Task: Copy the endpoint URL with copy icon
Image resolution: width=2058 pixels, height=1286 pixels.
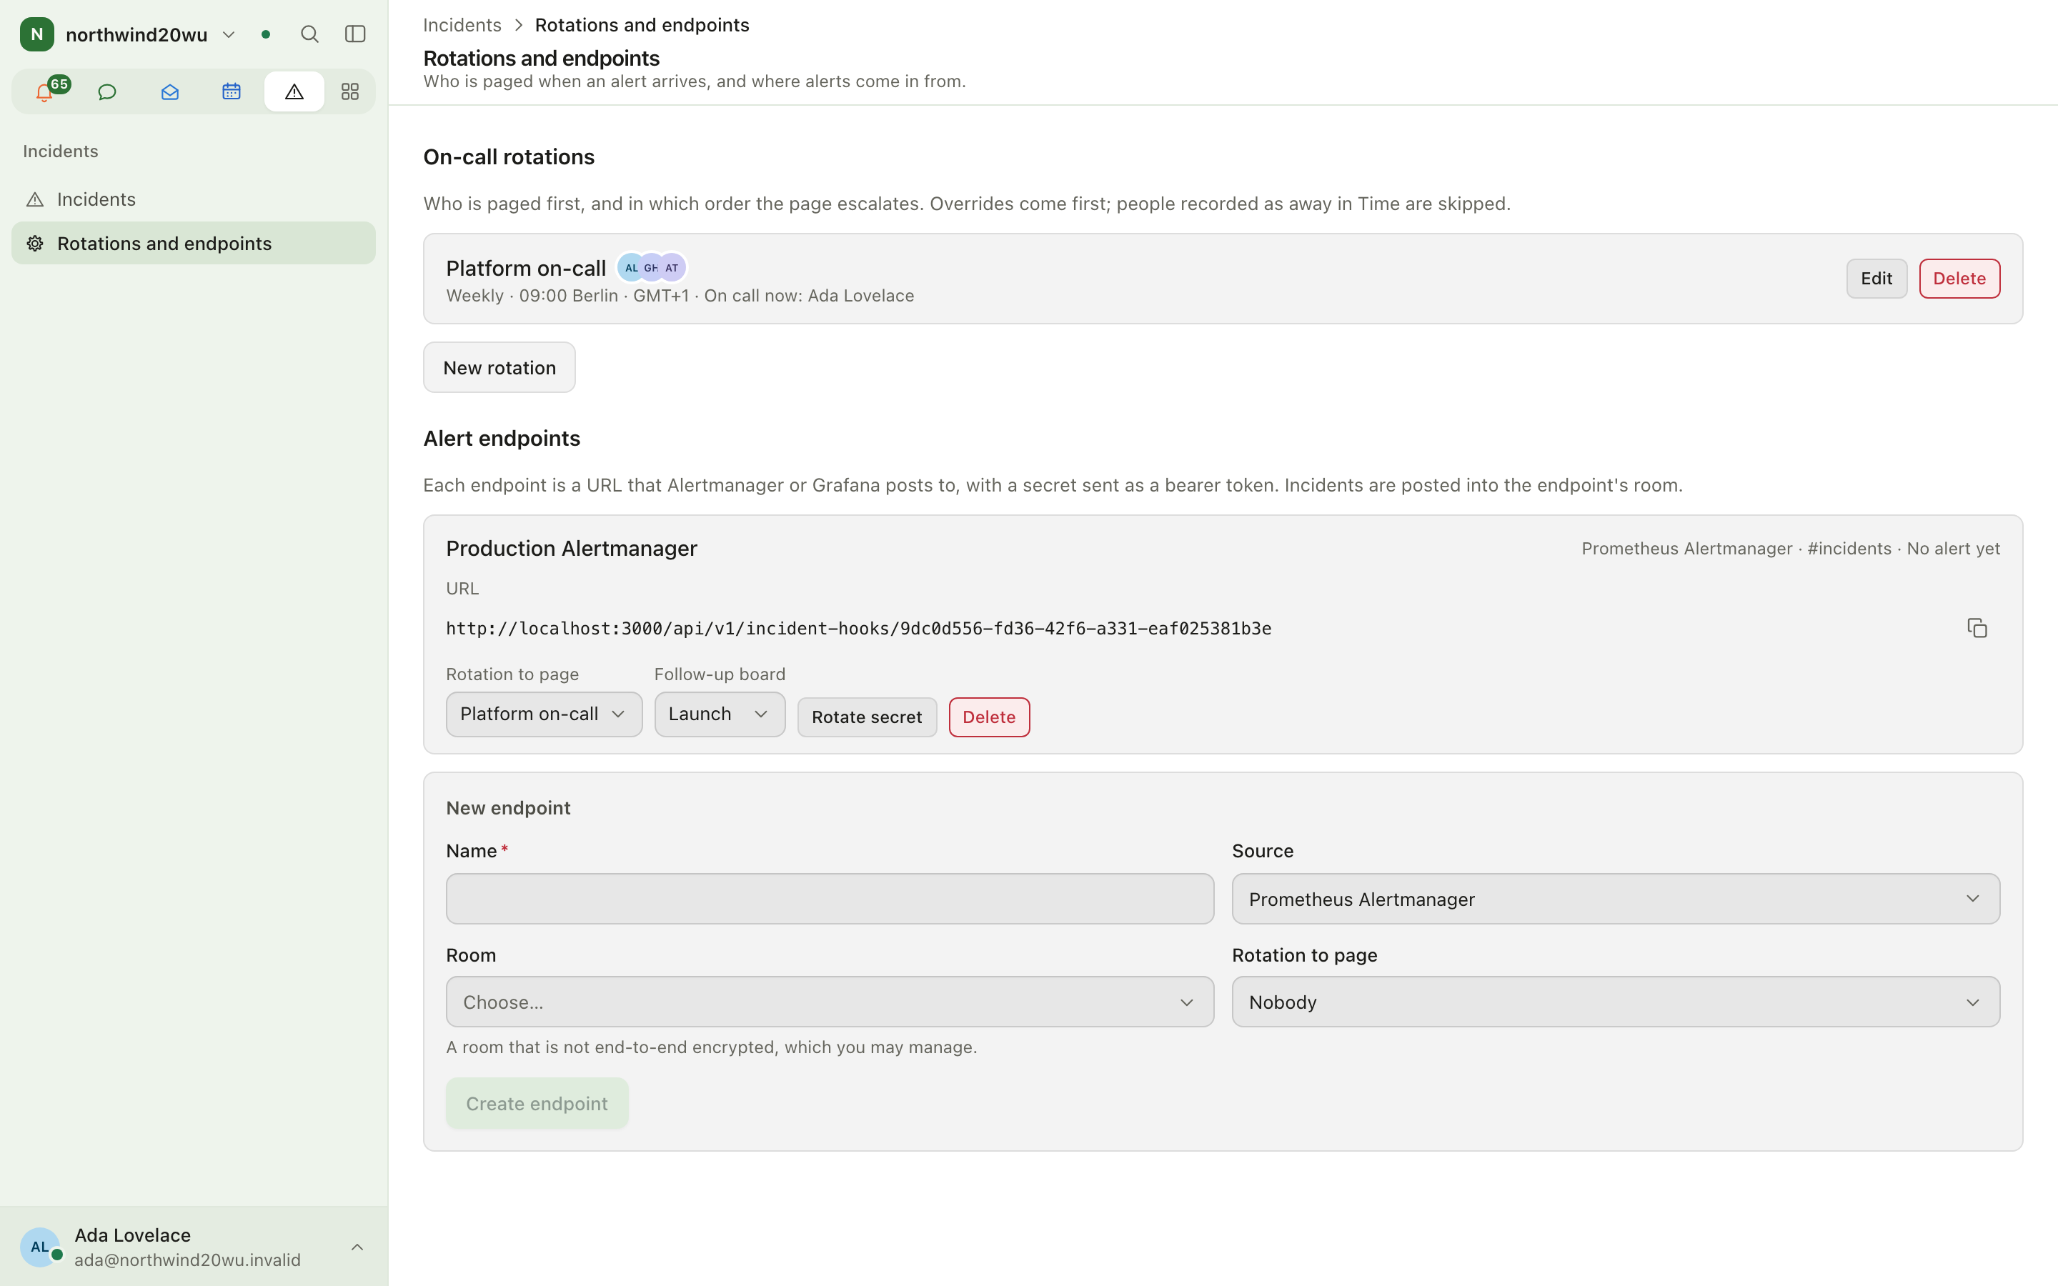Action: pos(1977,628)
